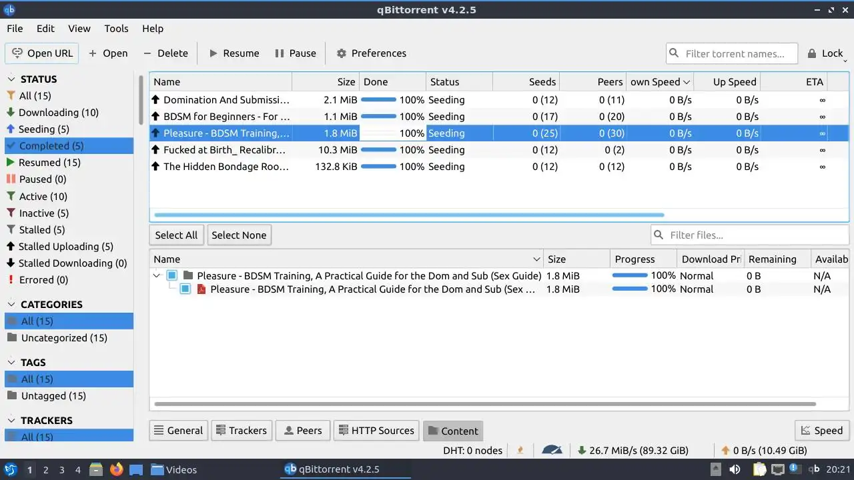
Task: Sort torrents by the Size column
Action: pyautogui.click(x=326, y=82)
